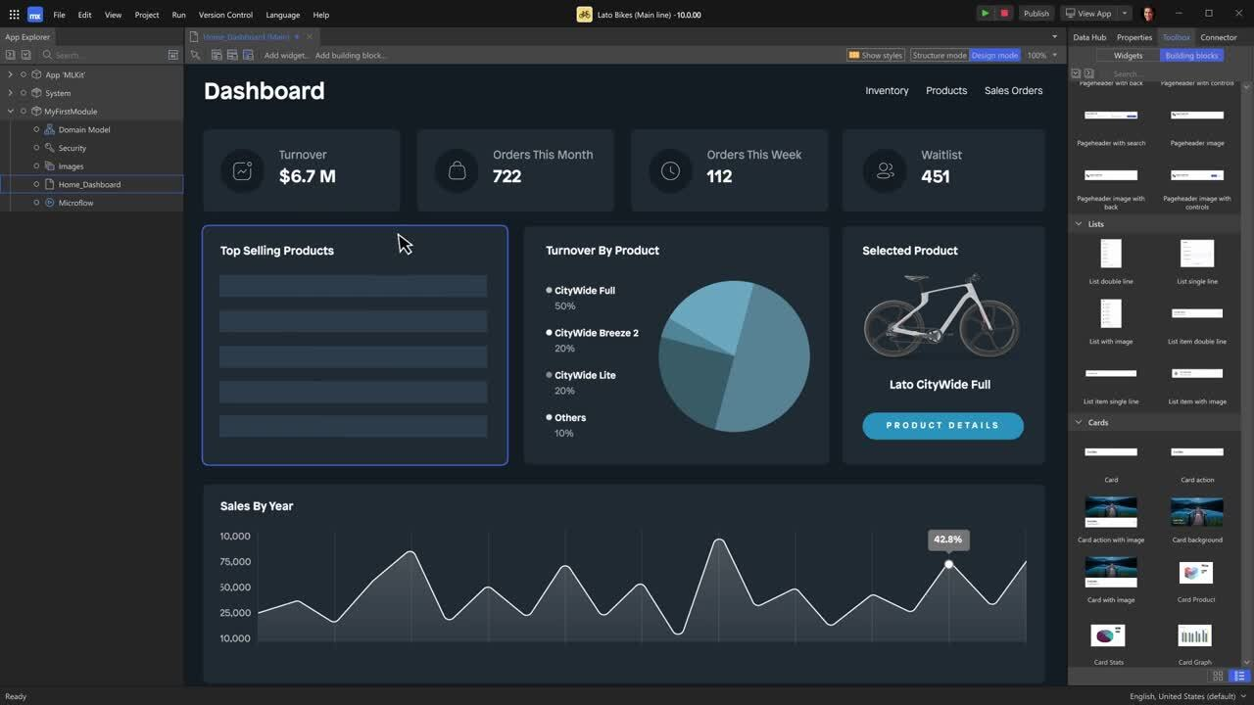Viewport: 1254px width, 705px height.
Task: Switch to the Widgets tab in Toolbox
Action: pos(1127,55)
